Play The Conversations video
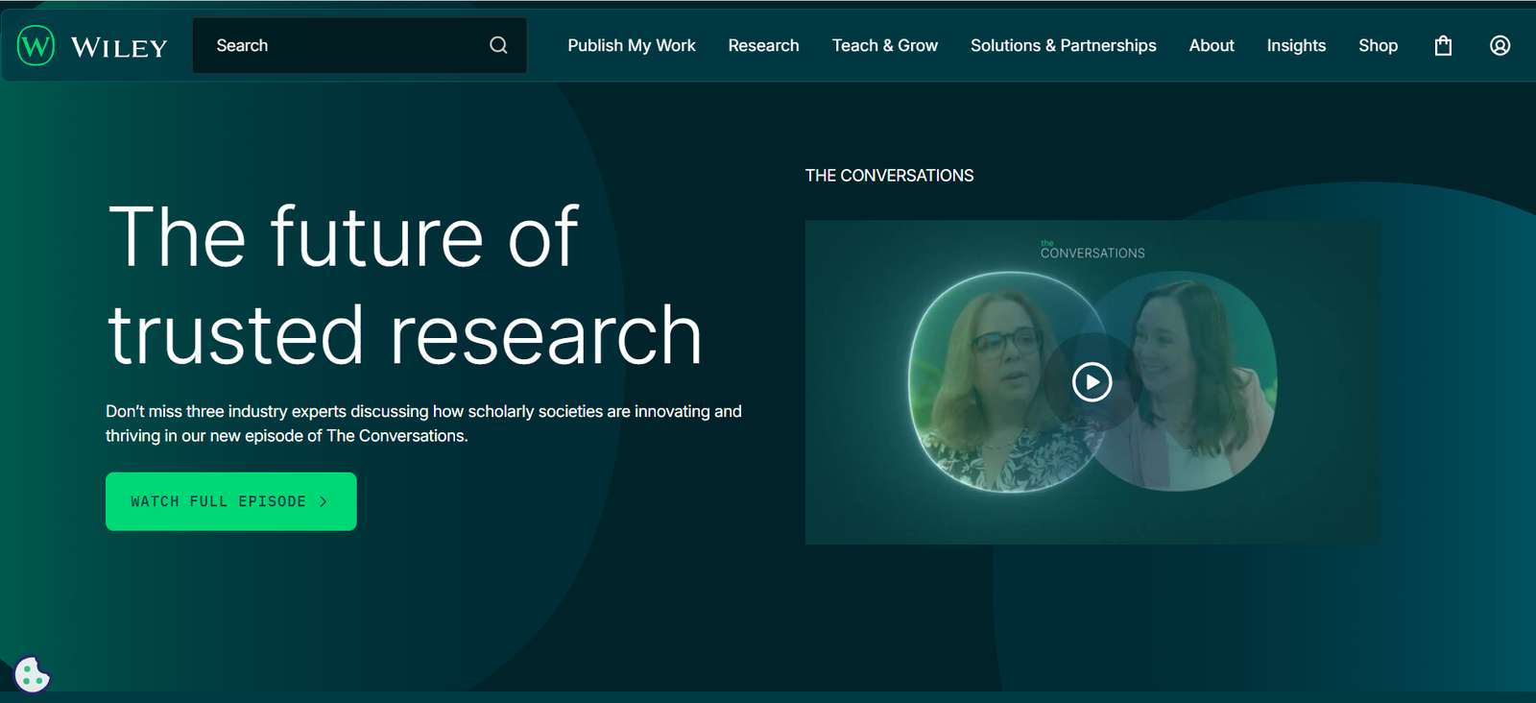Image resolution: width=1536 pixels, height=703 pixels. click(1092, 382)
